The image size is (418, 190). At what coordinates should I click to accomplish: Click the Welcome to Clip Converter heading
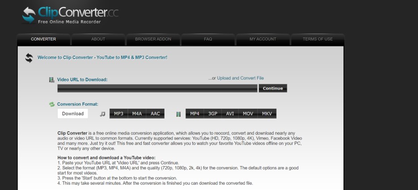pyautogui.click(x=102, y=58)
